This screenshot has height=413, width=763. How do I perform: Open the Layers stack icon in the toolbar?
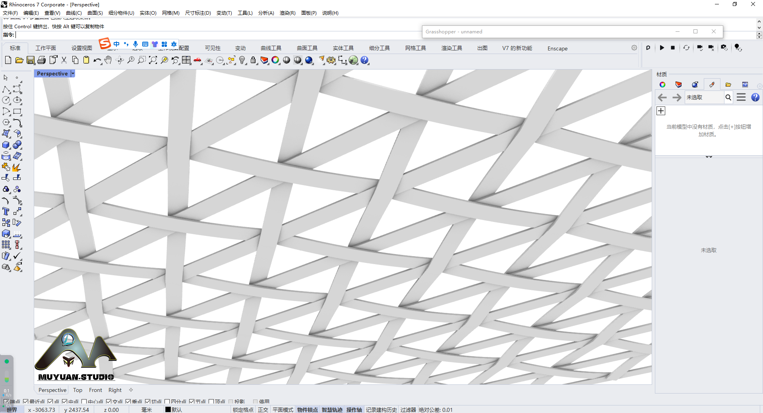[x=264, y=60]
